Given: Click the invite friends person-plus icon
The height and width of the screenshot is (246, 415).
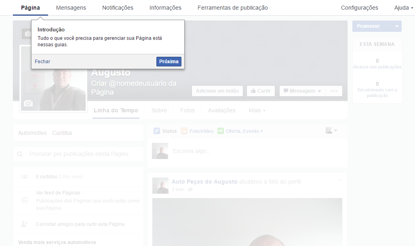Looking at the screenshot, I should (25, 224).
